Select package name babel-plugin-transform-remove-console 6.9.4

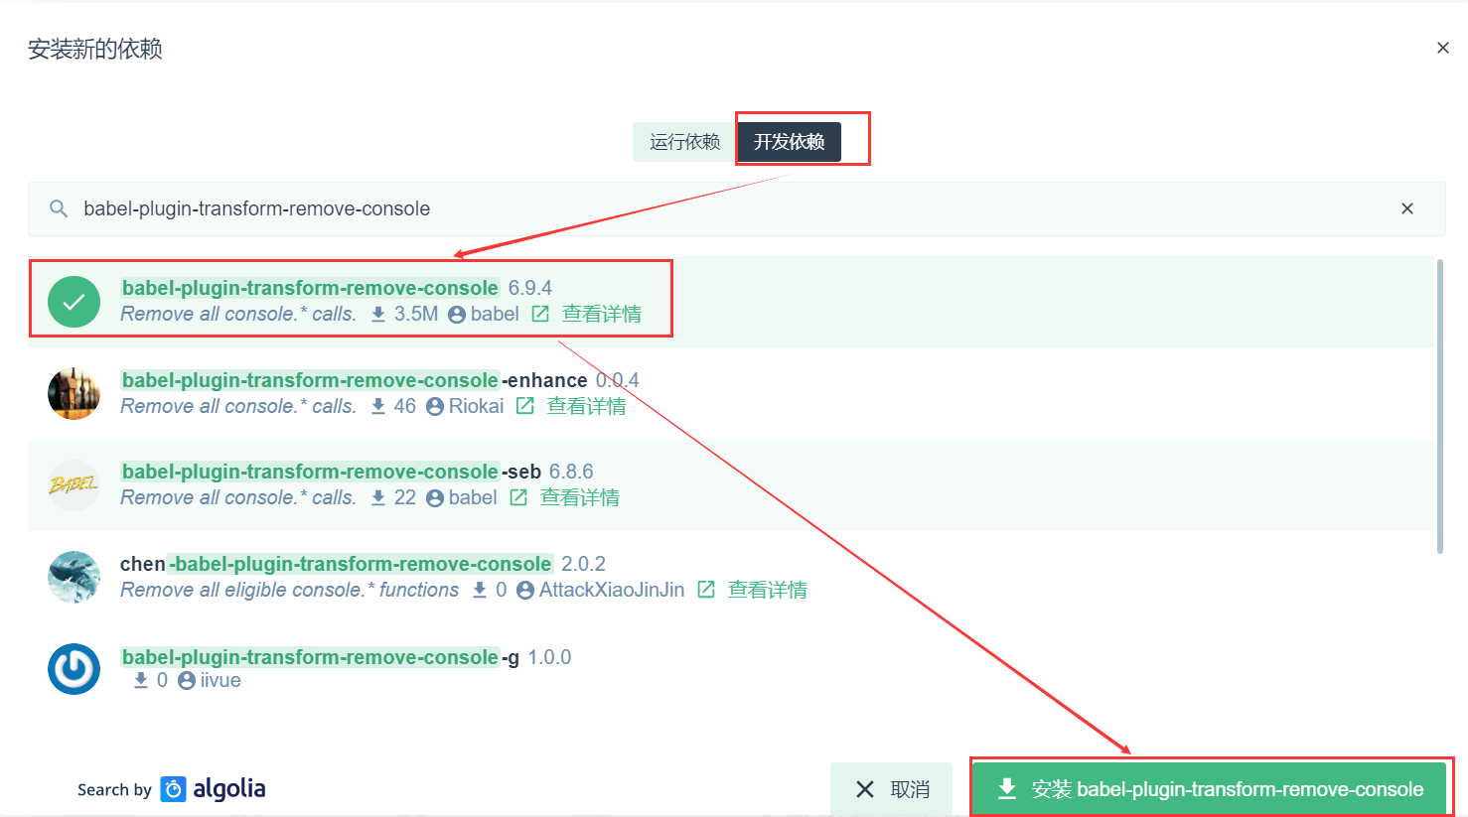[310, 288]
